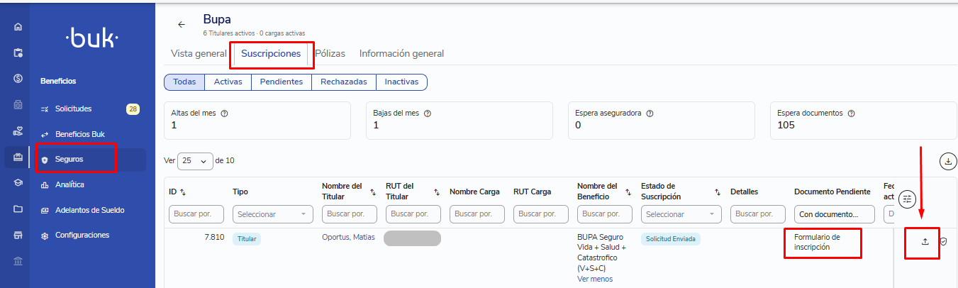Open the Tipo filter Seleccionar dropdown
The image size is (958, 288).
point(273,214)
